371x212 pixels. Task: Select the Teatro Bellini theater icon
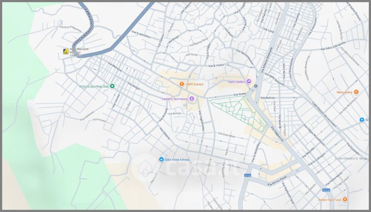click(x=249, y=82)
